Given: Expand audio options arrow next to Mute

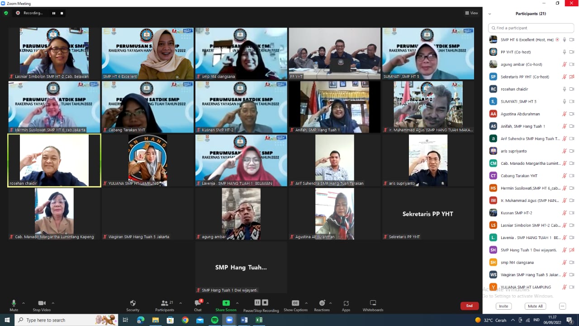Looking at the screenshot, I should (x=24, y=303).
